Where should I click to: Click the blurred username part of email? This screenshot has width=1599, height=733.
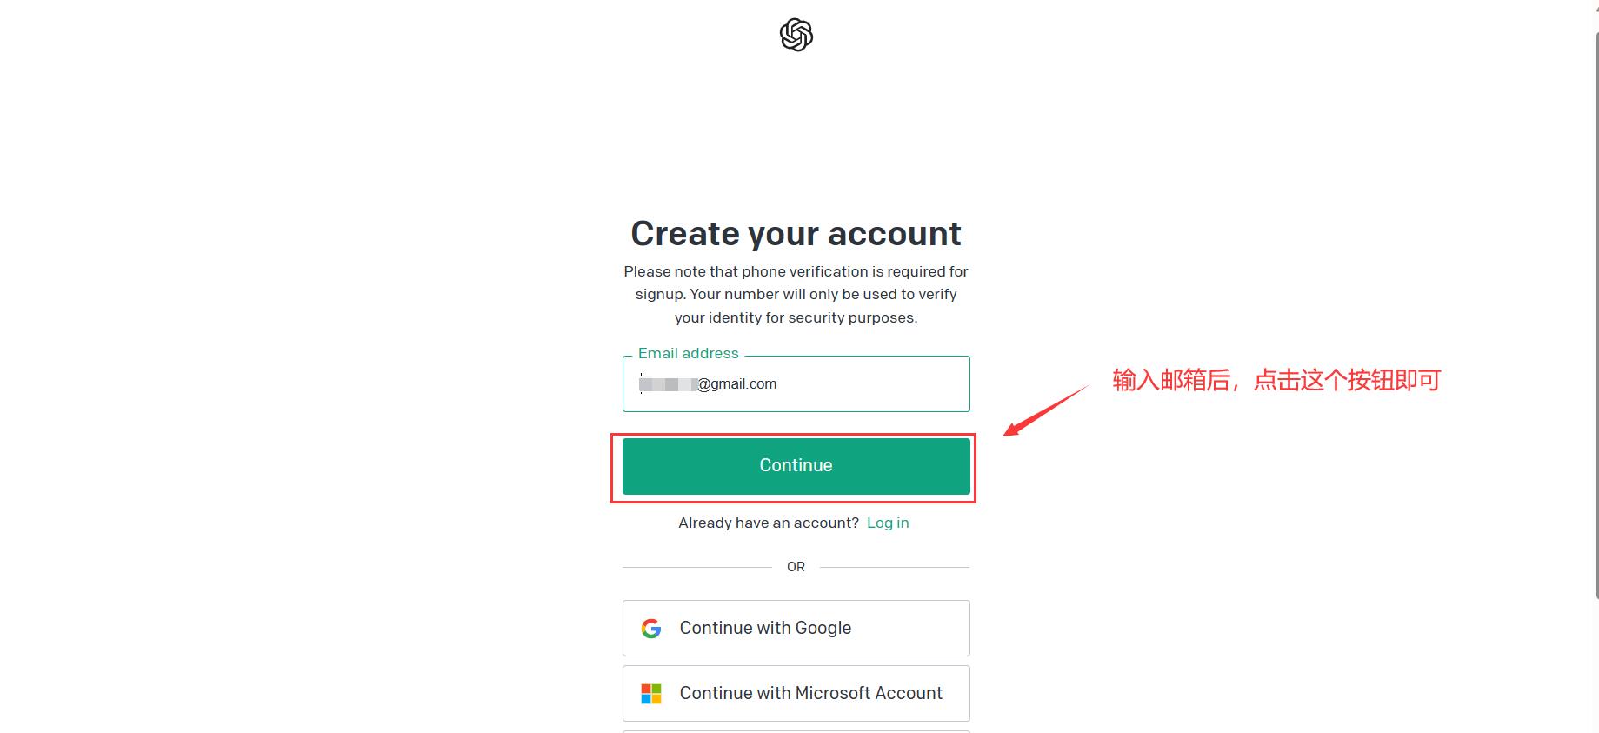(668, 384)
